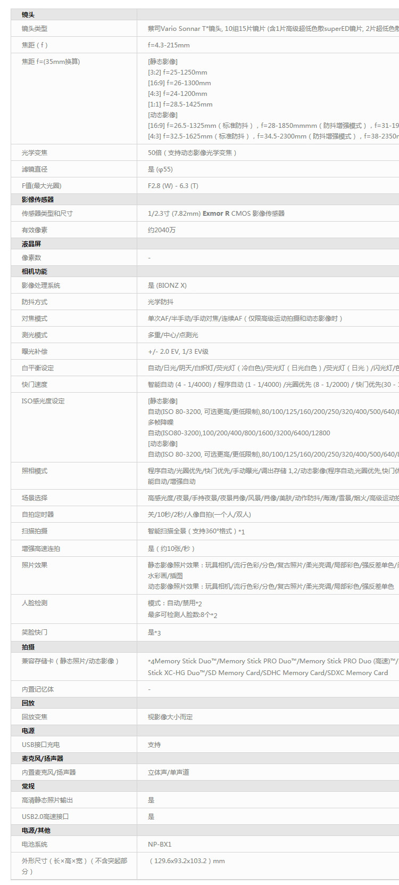Select the F值(最大光圈) label
399x885 pixels.
(x=41, y=186)
